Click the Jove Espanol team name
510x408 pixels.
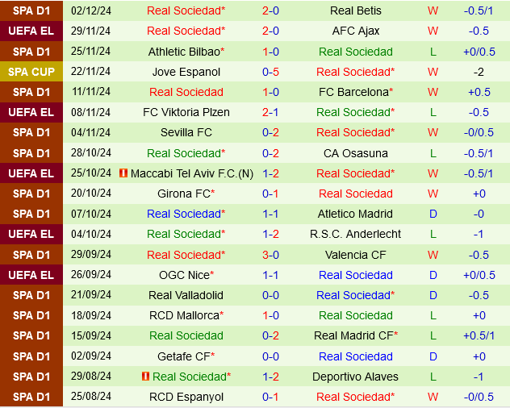pos(186,72)
